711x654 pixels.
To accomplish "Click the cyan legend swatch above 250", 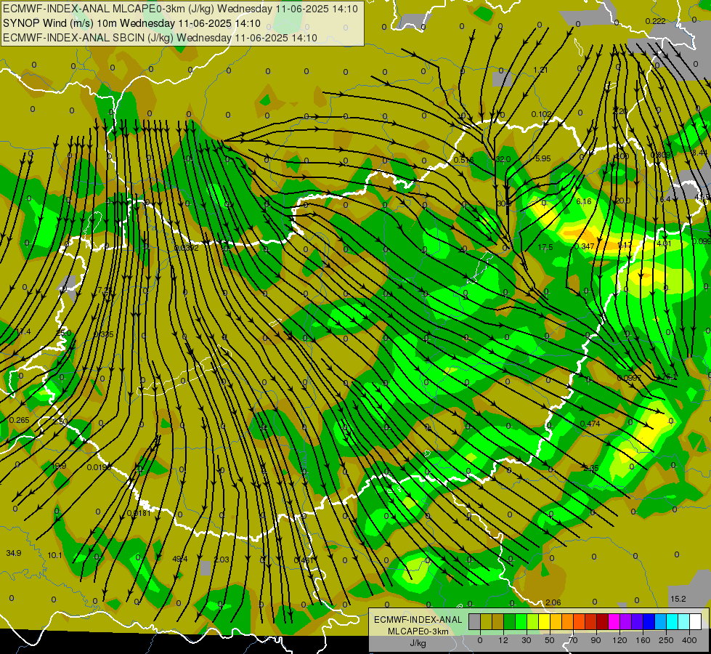I will tap(672, 621).
